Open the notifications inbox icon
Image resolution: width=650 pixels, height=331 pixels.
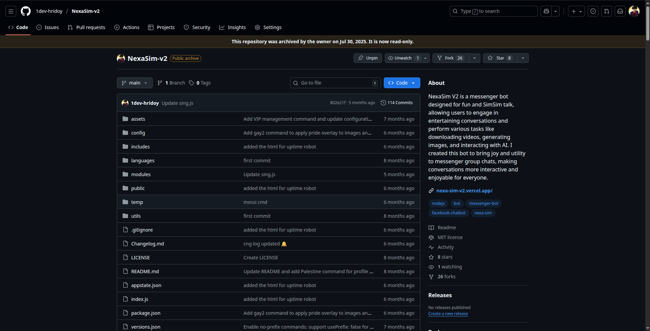(x=620, y=11)
